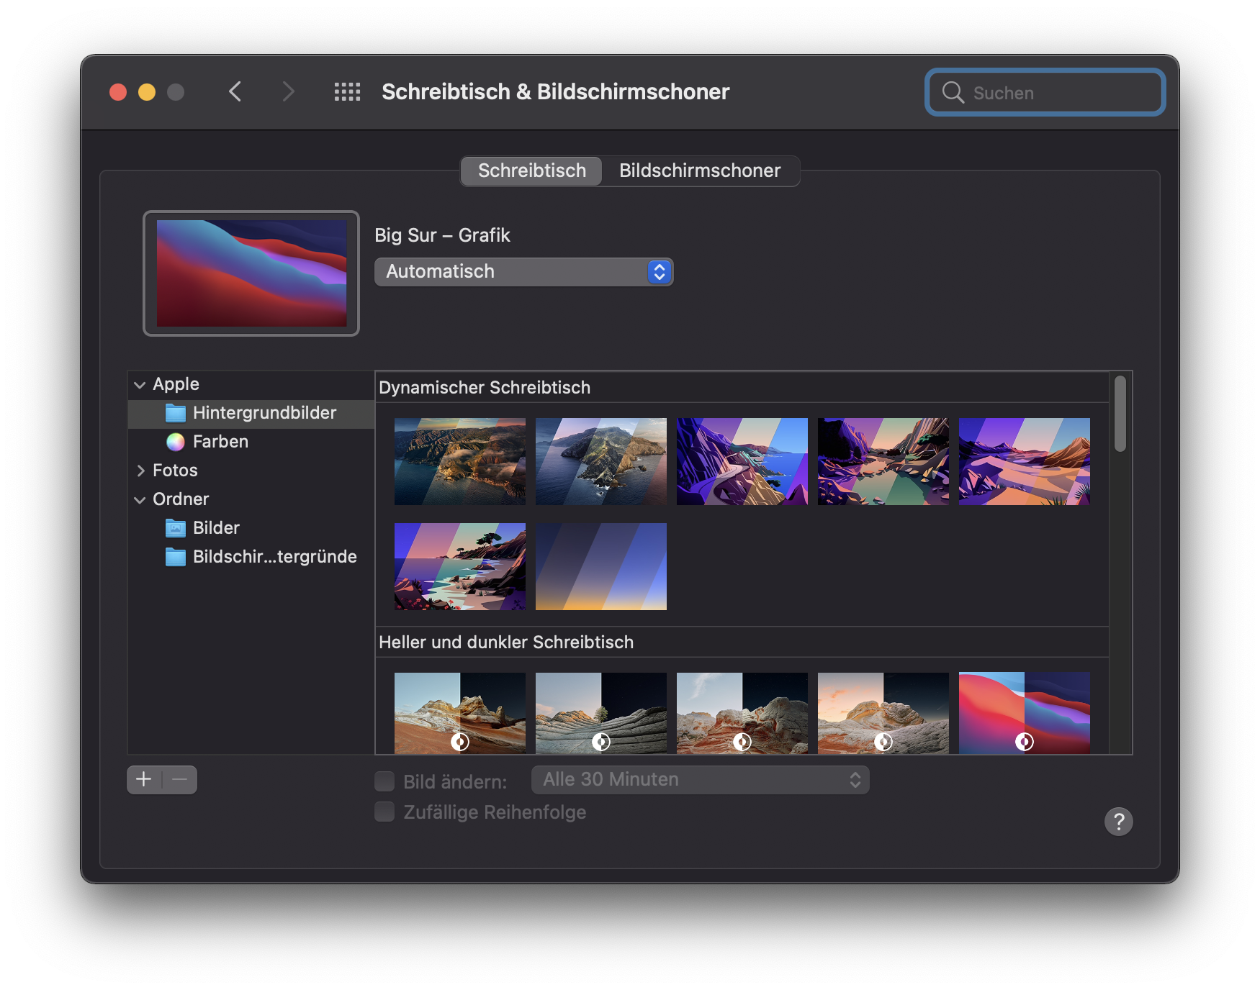Choose the solid gradient dynamic wallpaper thumbnail
The image size is (1260, 990).
[x=600, y=567]
